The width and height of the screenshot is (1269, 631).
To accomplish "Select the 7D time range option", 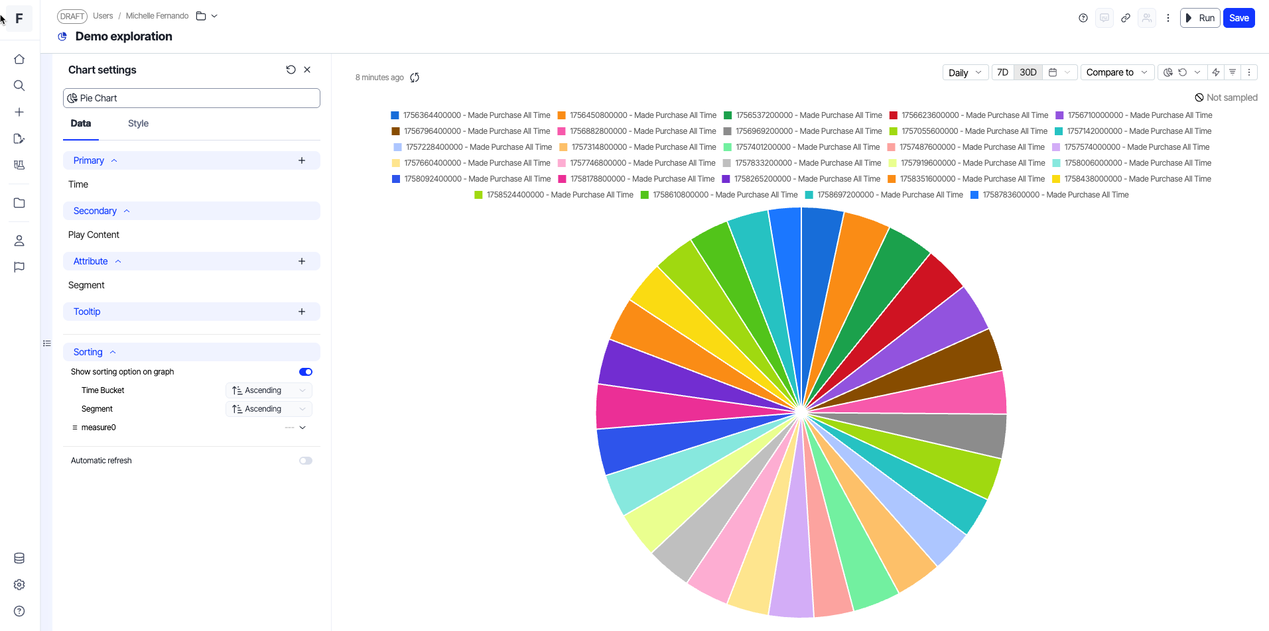I will coord(1002,72).
